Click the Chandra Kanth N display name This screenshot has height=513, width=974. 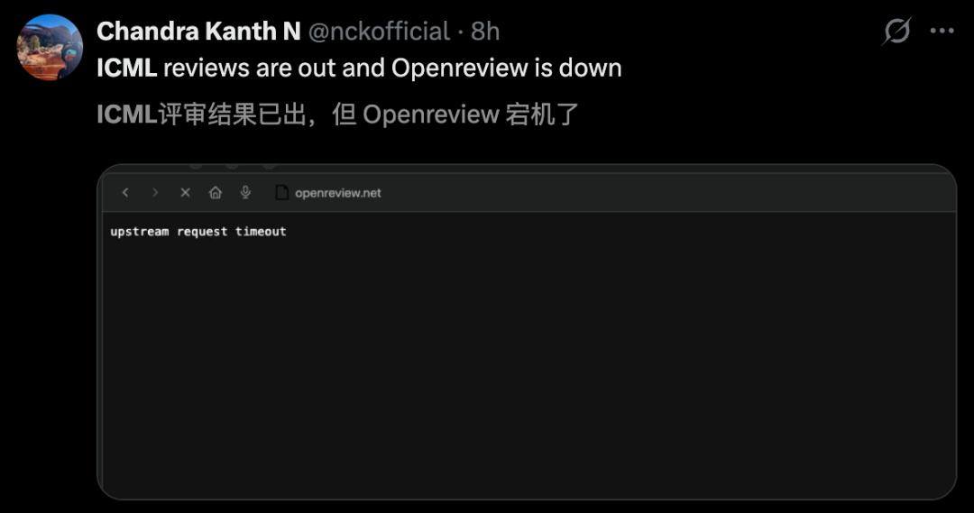tap(198, 31)
